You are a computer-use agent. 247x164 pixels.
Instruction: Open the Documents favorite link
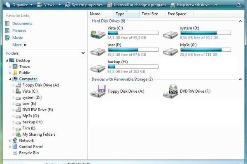point(22,23)
